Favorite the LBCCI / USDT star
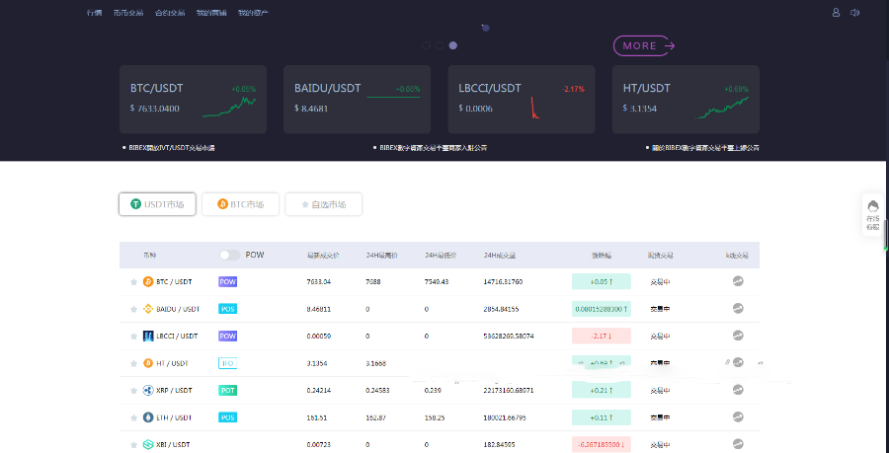The image size is (889, 453). tap(133, 337)
